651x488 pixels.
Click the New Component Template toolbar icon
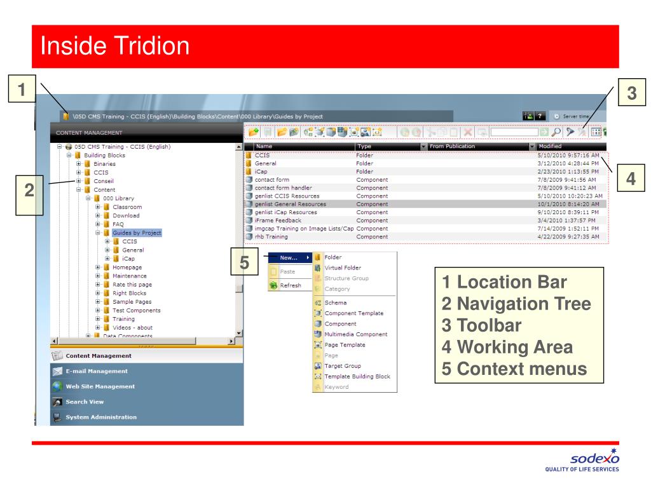point(320,132)
